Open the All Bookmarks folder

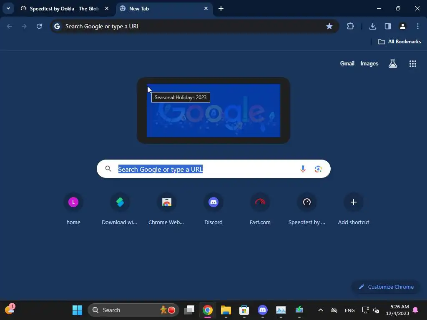[399, 42]
